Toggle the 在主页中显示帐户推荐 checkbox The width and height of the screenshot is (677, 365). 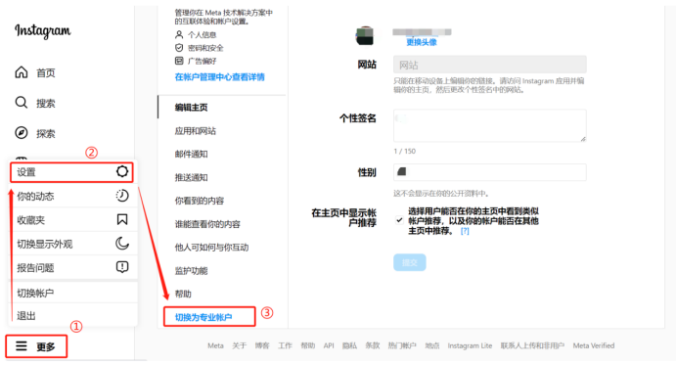point(399,220)
